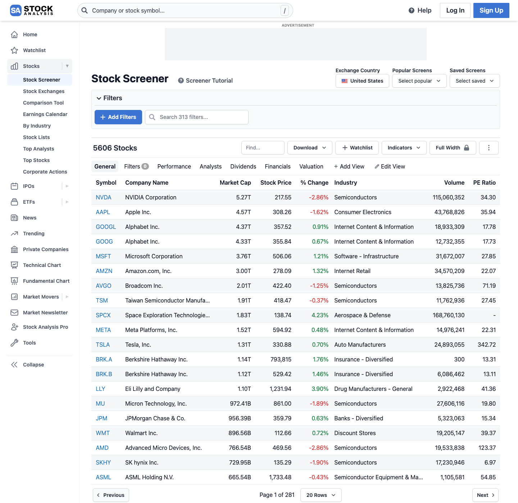Click the lock icon on Full Width
This screenshot has width=518, height=503.
click(x=467, y=148)
